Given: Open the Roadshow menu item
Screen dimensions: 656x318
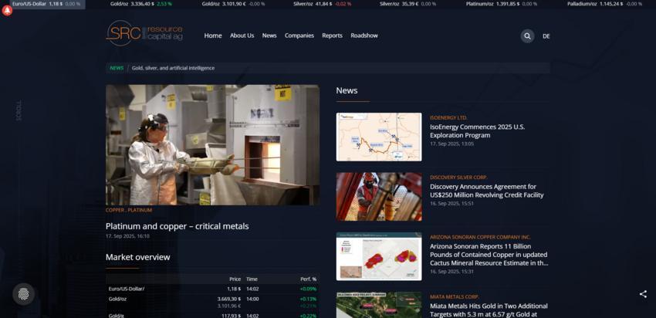Looking at the screenshot, I should point(364,36).
